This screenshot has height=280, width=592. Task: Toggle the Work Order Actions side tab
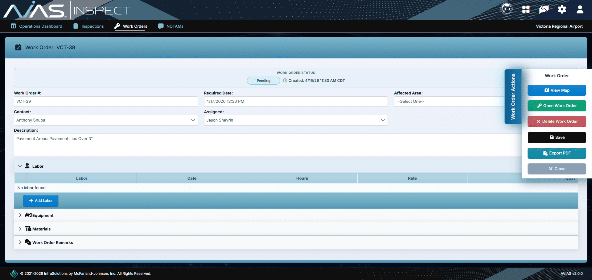513,97
